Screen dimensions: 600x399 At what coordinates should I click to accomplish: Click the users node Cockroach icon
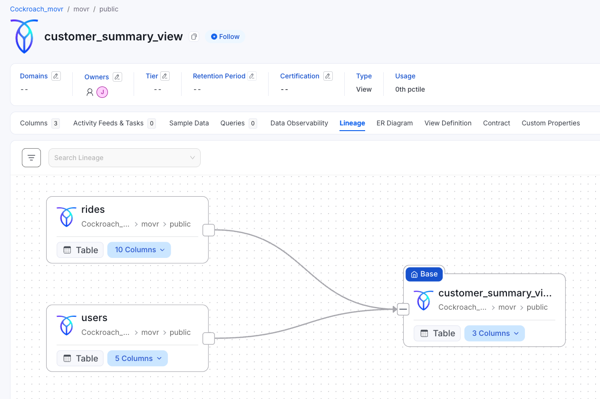[66, 325]
